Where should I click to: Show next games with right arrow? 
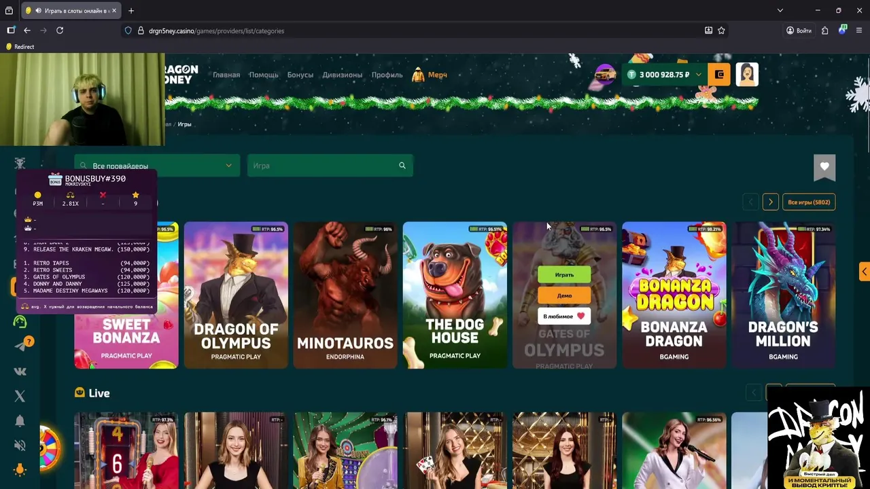pos(771,202)
